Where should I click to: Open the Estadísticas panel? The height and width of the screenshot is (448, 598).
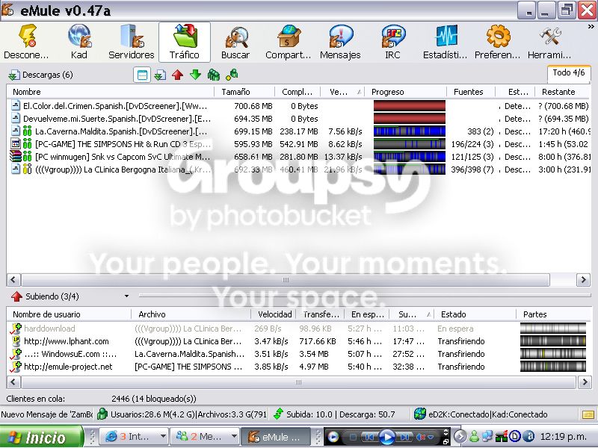click(445, 42)
